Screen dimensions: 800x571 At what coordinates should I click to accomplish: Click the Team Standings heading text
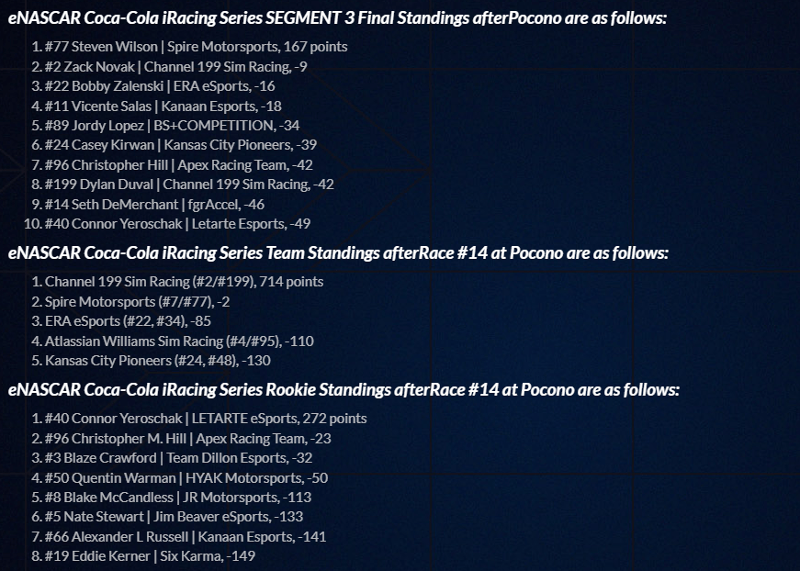338,252
